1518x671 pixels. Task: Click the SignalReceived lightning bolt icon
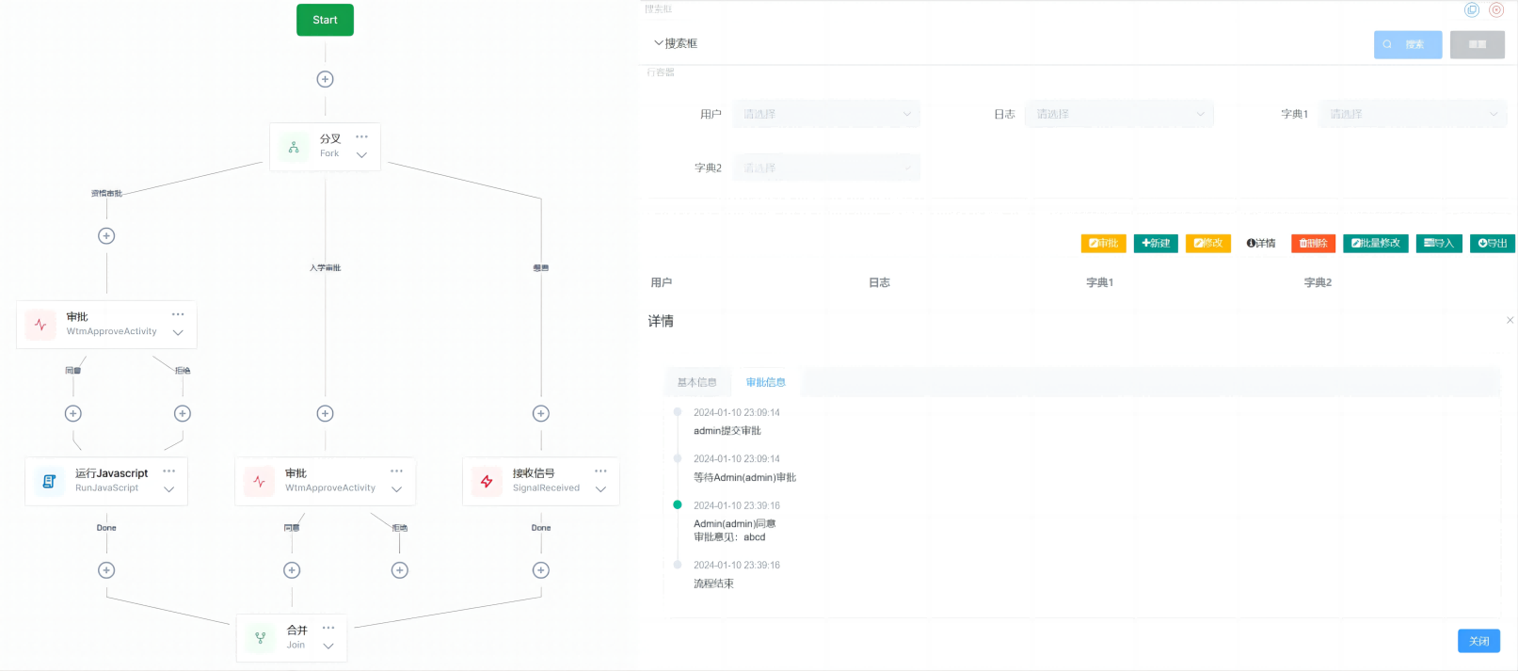pyautogui.click(x=487, y=481)
